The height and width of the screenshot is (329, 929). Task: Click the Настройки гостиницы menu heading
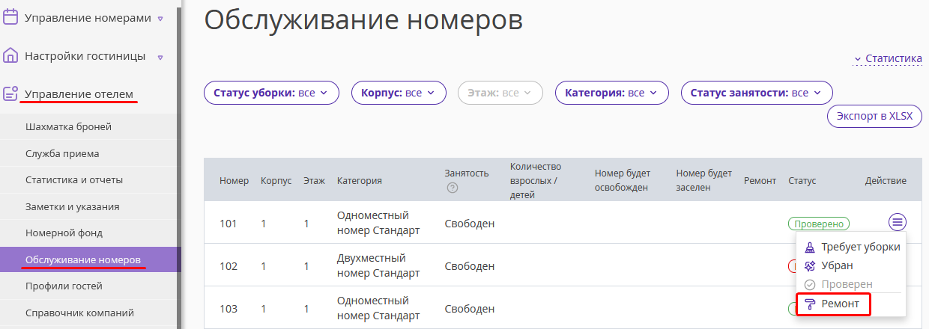click(x=85, y=56)
